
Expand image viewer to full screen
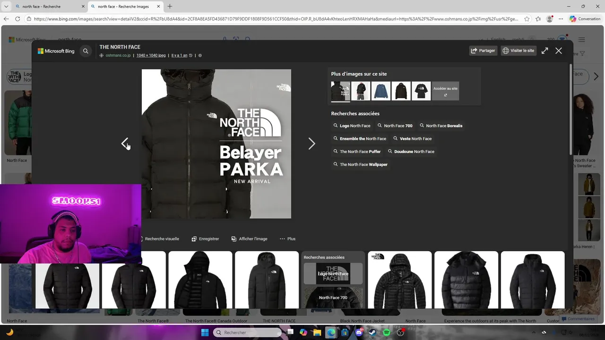pyautogui.click(x=544, y=51)
